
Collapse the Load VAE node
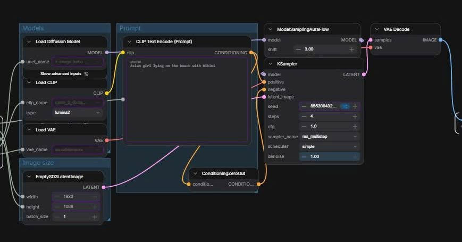click(29, 130)
